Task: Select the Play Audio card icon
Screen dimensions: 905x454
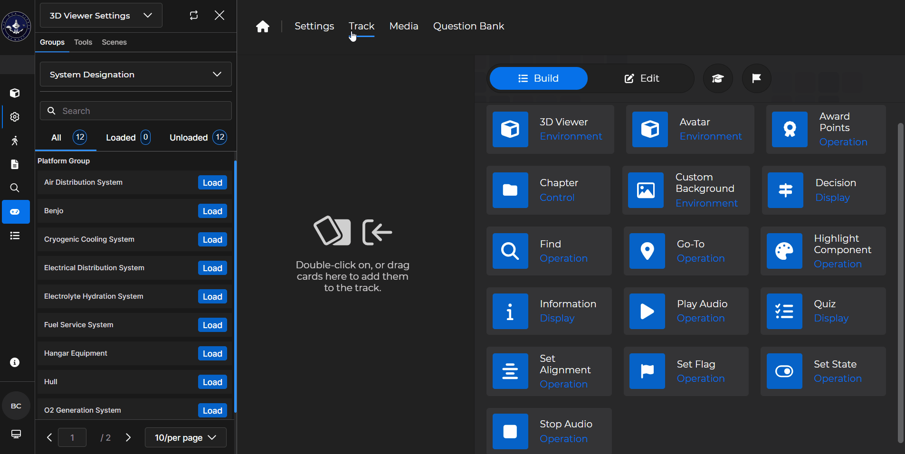Action: pos(647,311)
